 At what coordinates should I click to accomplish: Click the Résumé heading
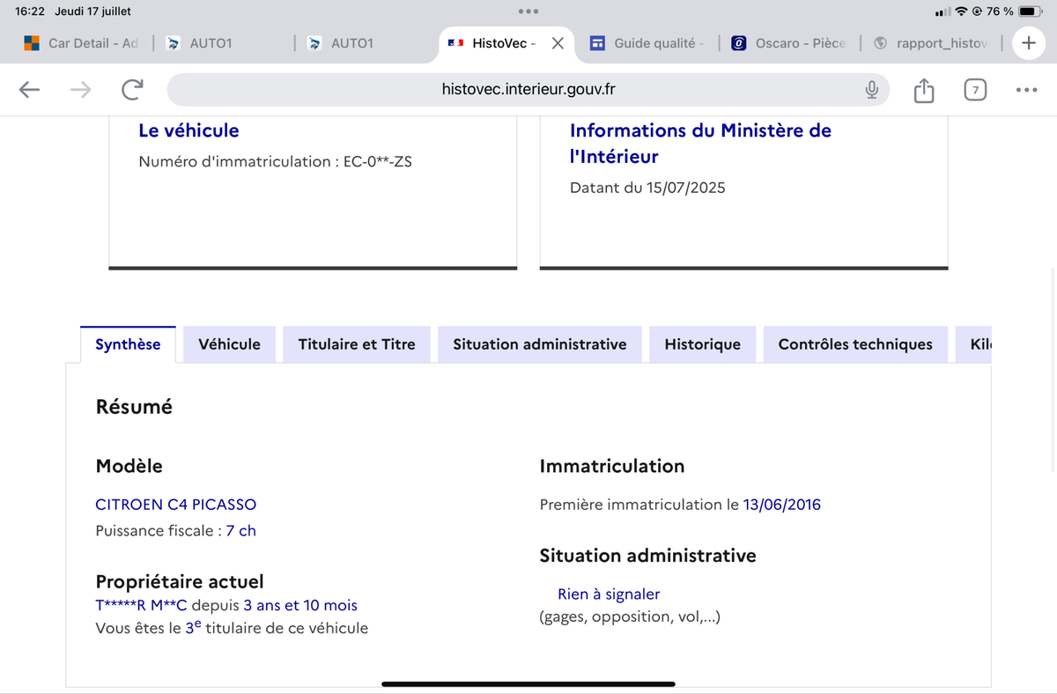pyautogui.click(x=134, y=407)
